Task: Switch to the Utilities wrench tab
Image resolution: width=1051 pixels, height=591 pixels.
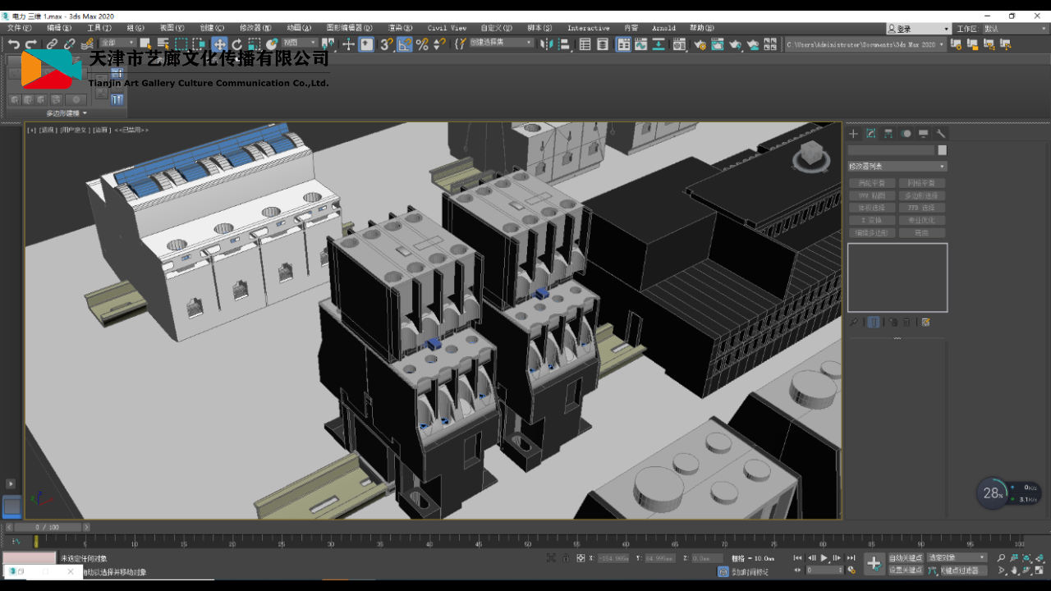Action: coord(941,133)
